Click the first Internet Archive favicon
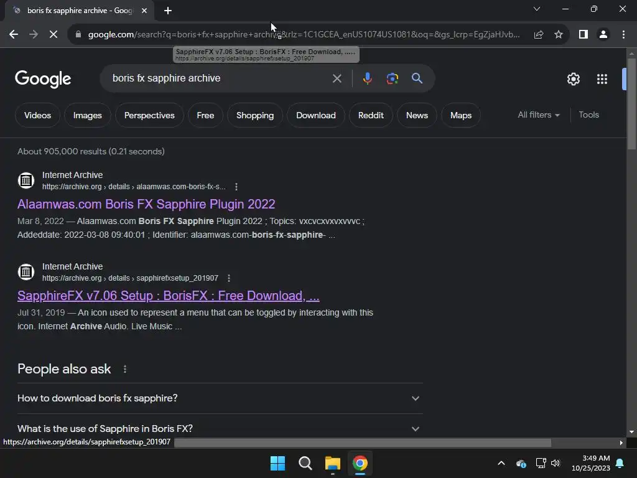The image size is (637, 478). click(26, 180)
